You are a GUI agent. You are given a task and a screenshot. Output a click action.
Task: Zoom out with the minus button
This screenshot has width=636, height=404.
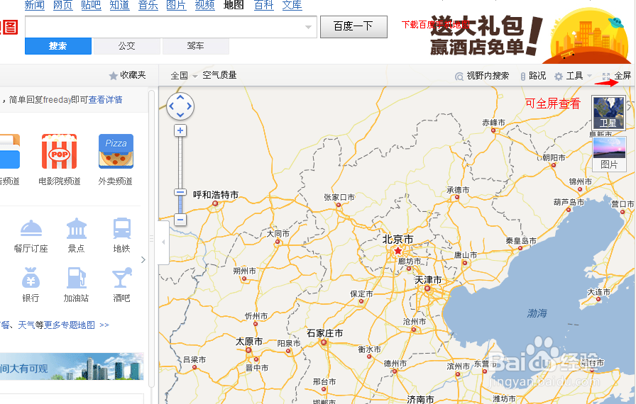pyautogui.click(x=180, y=220)
